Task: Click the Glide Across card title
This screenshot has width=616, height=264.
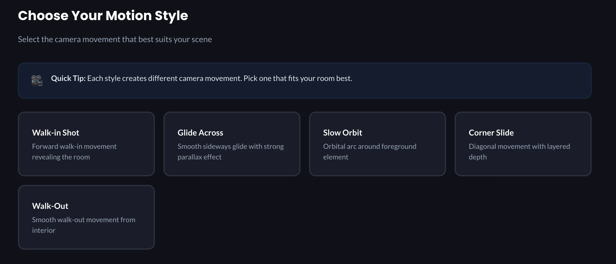Action: coord(200,133)
